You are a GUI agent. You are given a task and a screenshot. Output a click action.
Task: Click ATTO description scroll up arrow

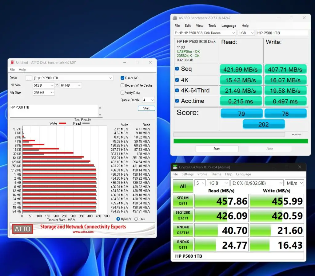coord(100,108)
